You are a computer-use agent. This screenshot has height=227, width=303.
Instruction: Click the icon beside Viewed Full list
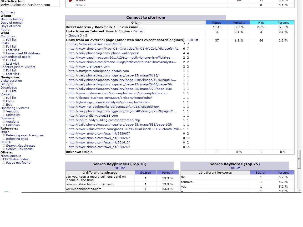point(4,98)
